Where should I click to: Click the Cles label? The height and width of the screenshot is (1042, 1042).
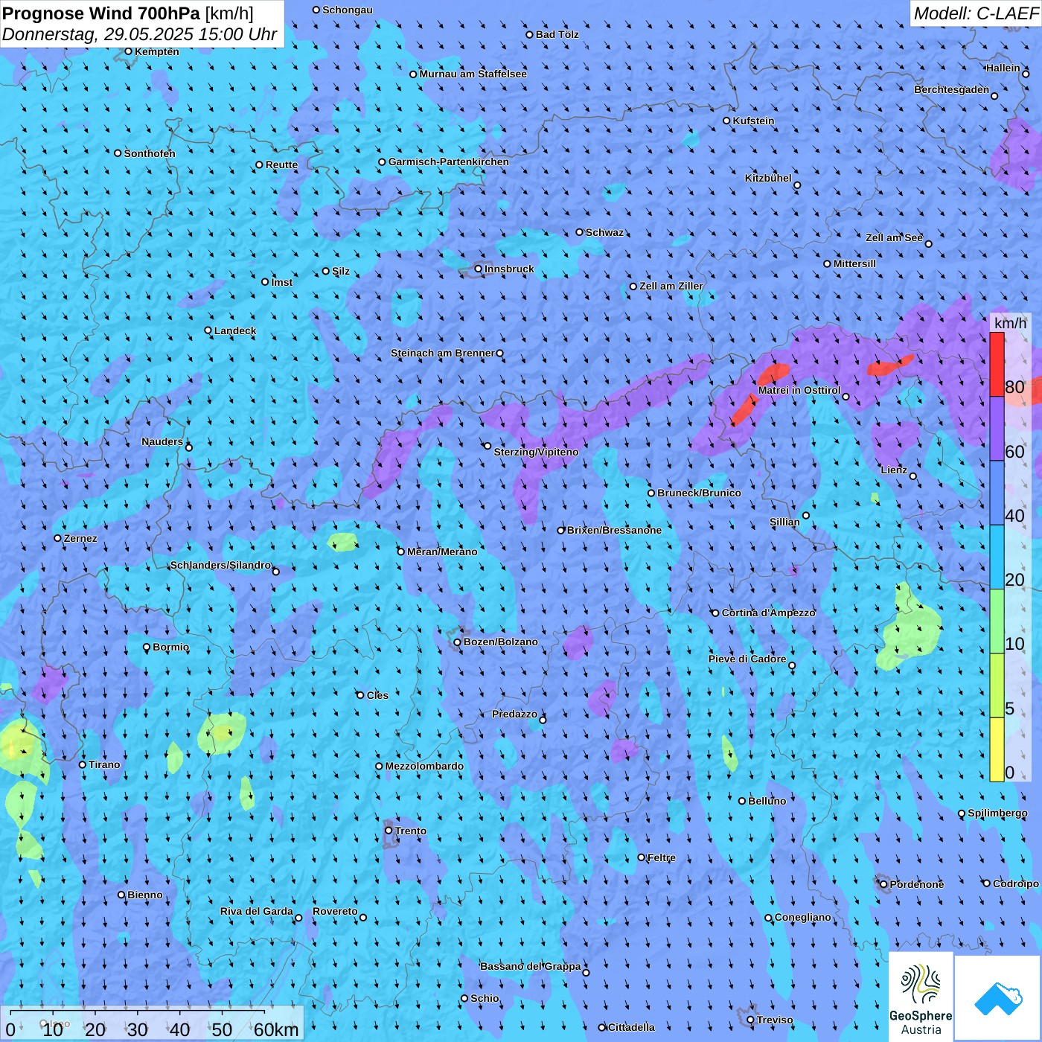[377, 695]
